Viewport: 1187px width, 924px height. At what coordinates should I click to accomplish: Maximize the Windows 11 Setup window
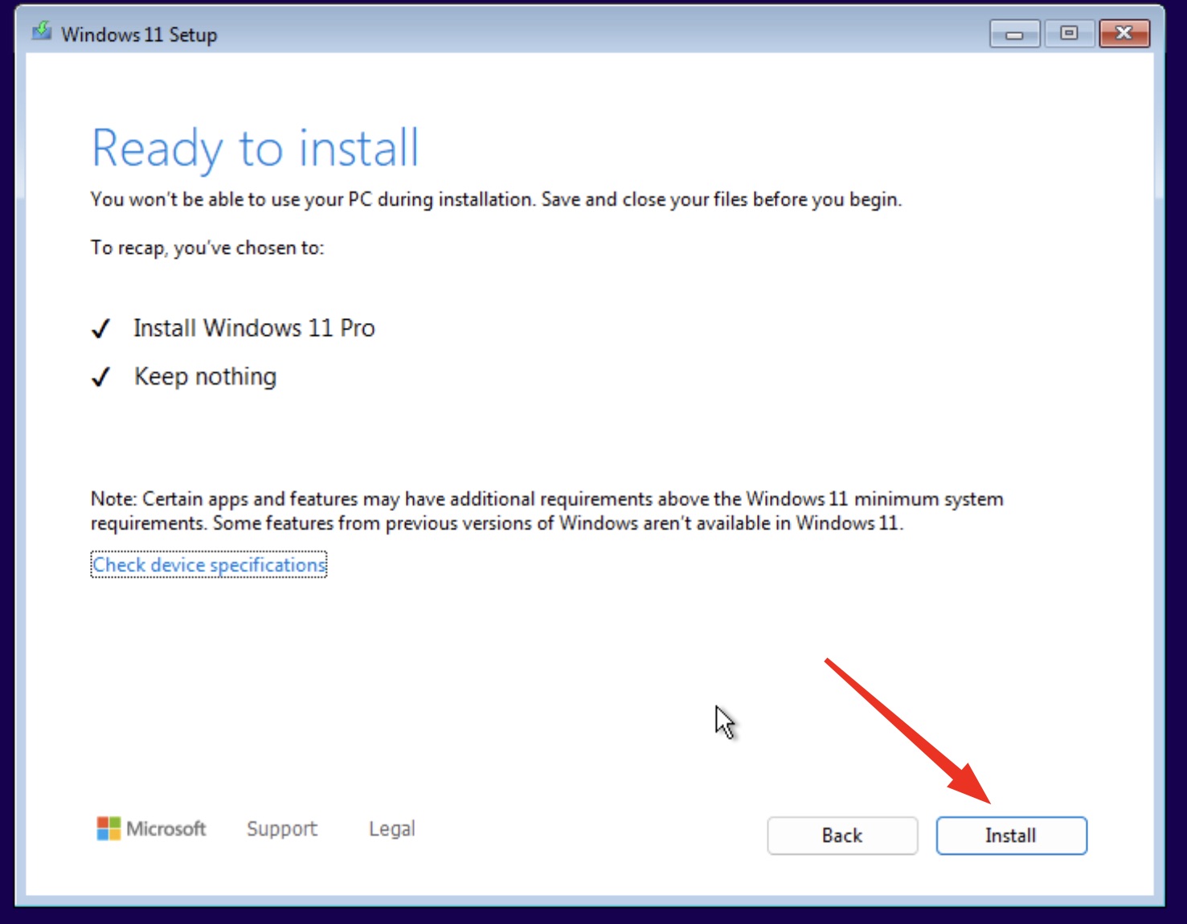(x=1068, y=34)
